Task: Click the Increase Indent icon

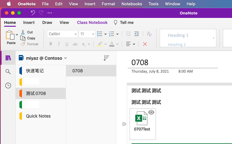Action: [x=137, y=34]
